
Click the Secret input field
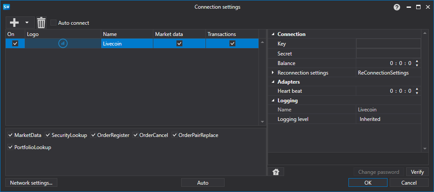pyautogui.click(x=388, y=53)
